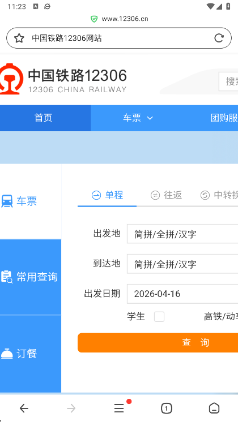Tap the e-shaped notification icon in status bar
238x422 pixels.
click(x=48, y=6)
